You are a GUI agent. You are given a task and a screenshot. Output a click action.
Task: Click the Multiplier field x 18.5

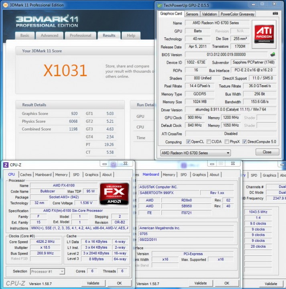pyautogui.click(x=45, y=247)
